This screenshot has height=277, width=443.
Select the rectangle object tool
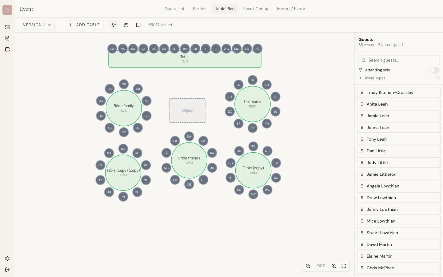pyautogui.click(x=138, y=25)
